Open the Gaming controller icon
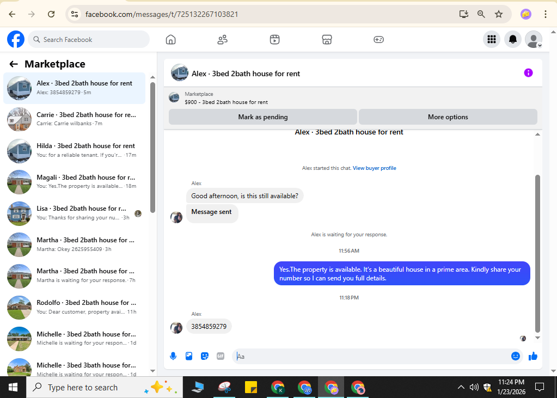Viewport: 557px width, 398px height. [x=378, y=39]
